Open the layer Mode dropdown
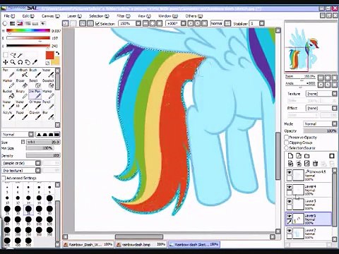 pos(321,123)
